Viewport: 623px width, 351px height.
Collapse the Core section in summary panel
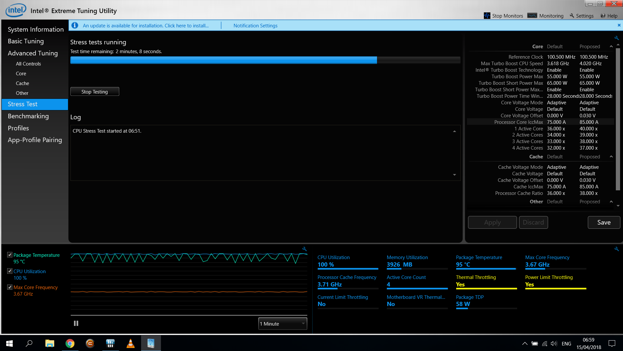coord(611,47)
